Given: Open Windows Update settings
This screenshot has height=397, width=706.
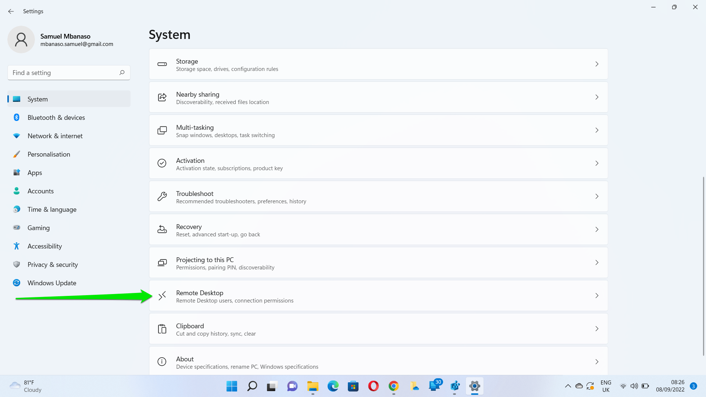Looking at the screenshot, I should [51, 283].
